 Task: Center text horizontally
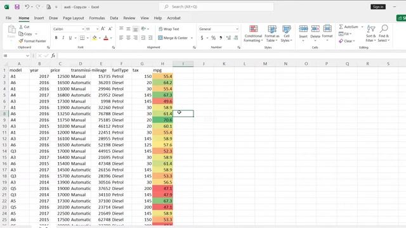click(x=128, y=38)
